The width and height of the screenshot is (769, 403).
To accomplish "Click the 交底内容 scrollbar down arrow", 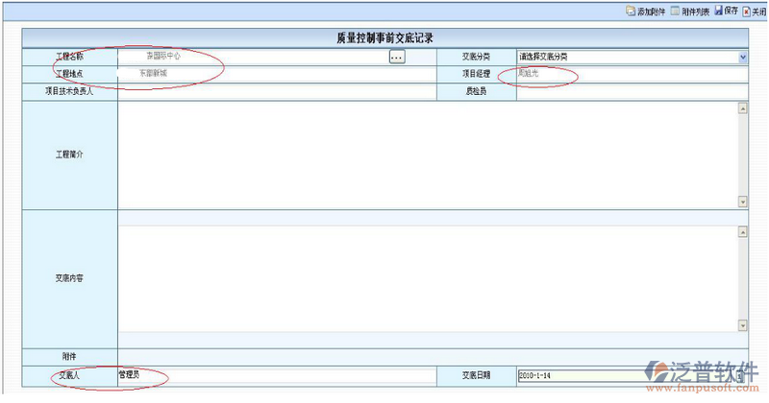I will click(x=742, y=325).
